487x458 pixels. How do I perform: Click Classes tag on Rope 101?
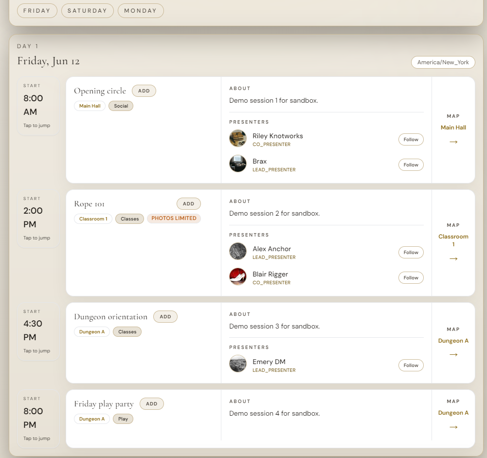pos(129,219)
